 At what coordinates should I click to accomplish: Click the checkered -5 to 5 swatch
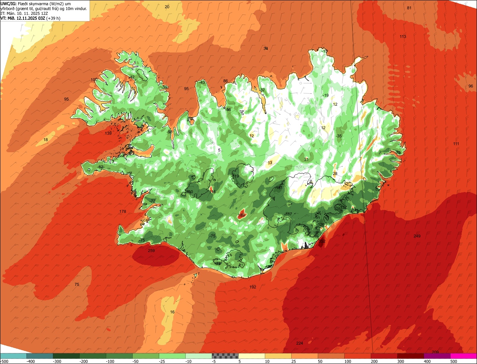point(225,356)
